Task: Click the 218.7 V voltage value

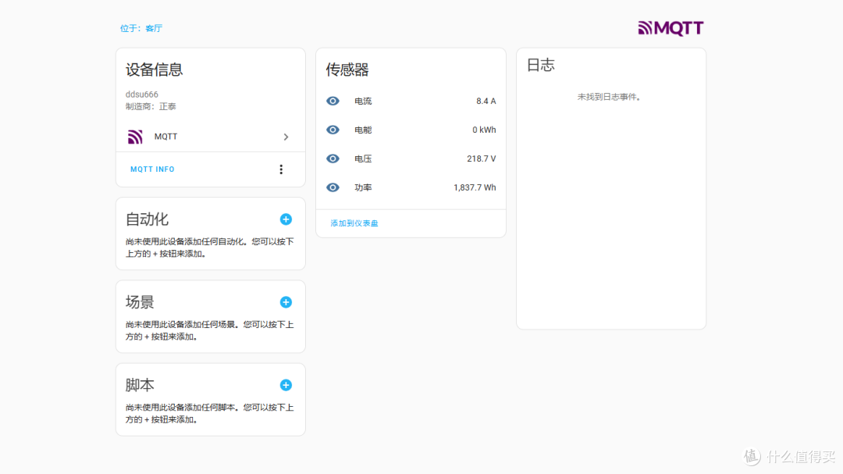Action: point(481,159)
